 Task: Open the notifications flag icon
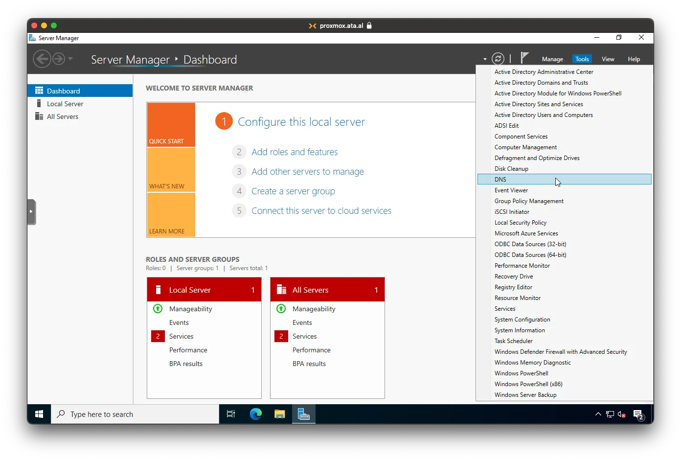(524, 58)
